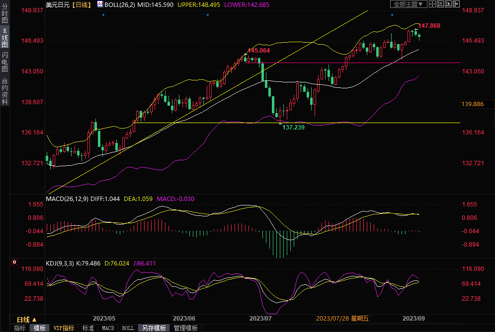
Task: Click the crosshair cursor icon at top right
Action: pos(432,4)
